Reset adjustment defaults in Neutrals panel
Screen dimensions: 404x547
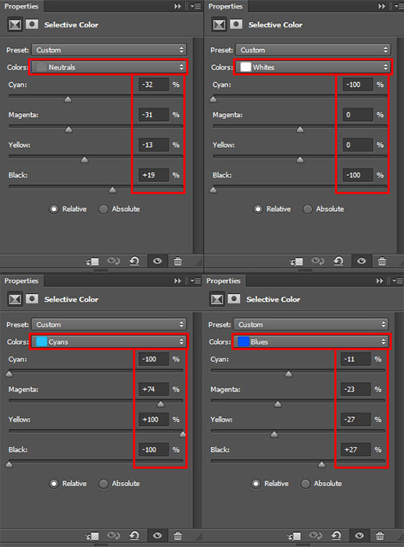(134, 261)
